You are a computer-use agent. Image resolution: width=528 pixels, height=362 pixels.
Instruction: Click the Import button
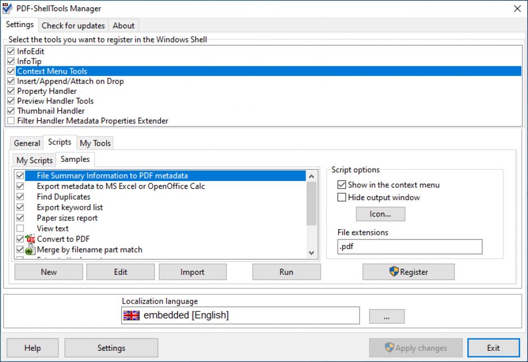point(193,272)
